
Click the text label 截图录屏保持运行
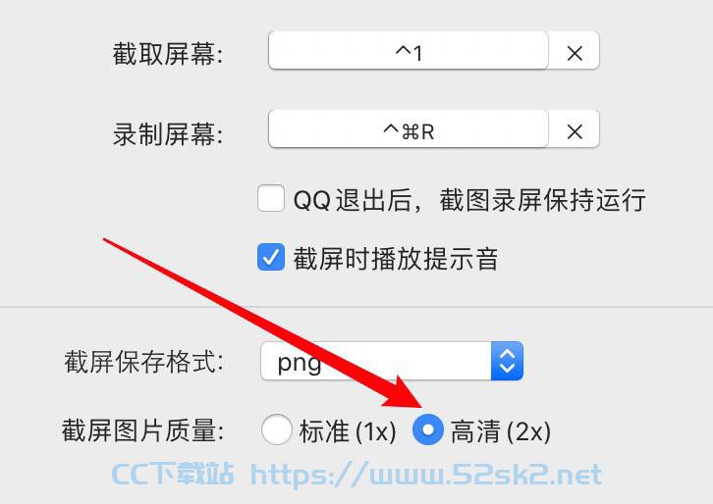click(542, 200)
